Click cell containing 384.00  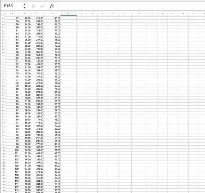37,184
